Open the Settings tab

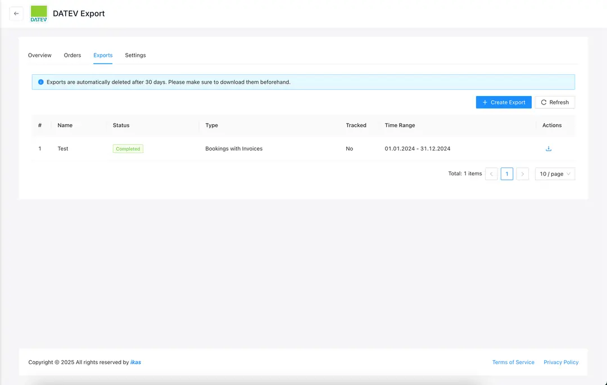[135, 56]
